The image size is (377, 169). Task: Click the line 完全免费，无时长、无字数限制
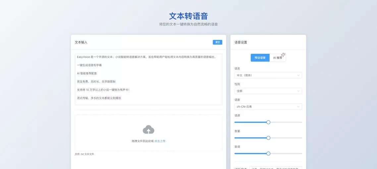(96, 82)
